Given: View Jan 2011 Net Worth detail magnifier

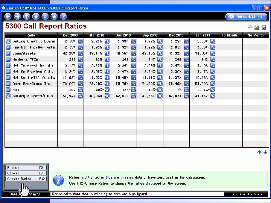Looking at the screenshot, I should click(x=213, y=78).
